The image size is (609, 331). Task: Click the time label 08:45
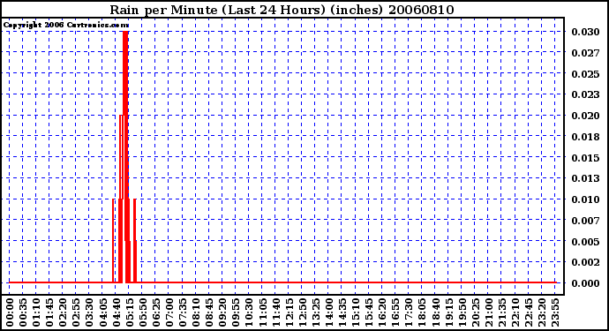point(209,312)
